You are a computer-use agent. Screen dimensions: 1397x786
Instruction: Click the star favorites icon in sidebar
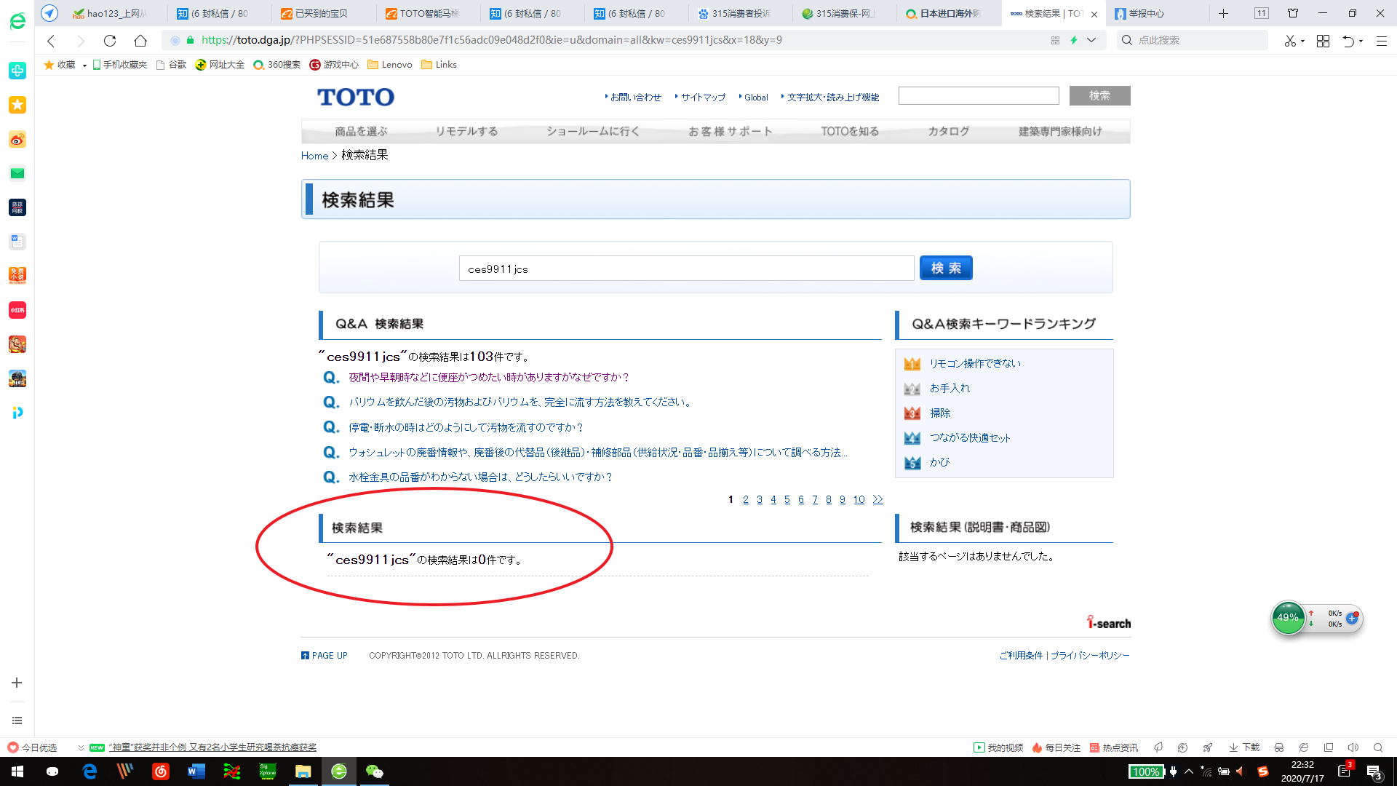tap(17, 105)
